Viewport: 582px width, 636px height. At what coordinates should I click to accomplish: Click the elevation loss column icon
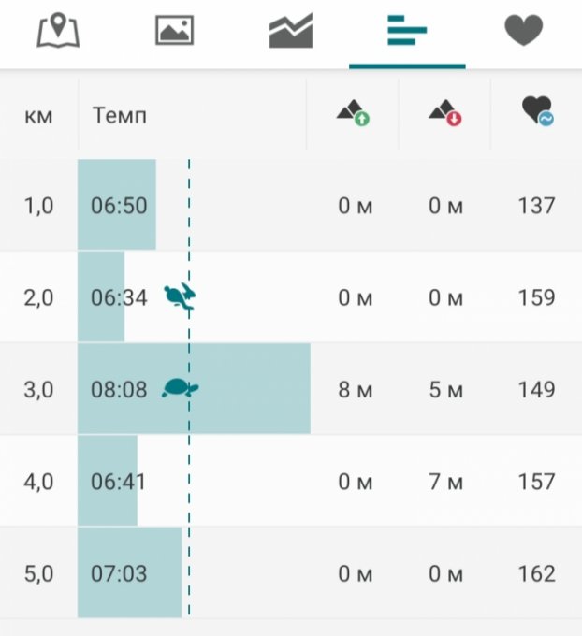[x=445, y=115]
